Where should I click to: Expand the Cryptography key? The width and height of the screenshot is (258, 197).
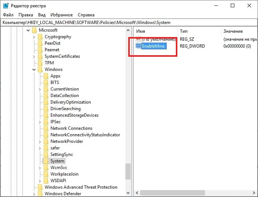[34, 37]
